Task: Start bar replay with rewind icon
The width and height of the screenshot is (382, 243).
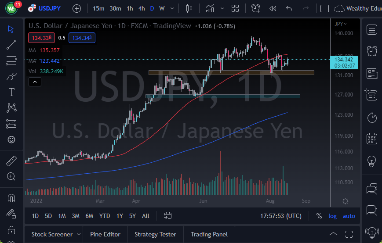Action: point(273,8)
